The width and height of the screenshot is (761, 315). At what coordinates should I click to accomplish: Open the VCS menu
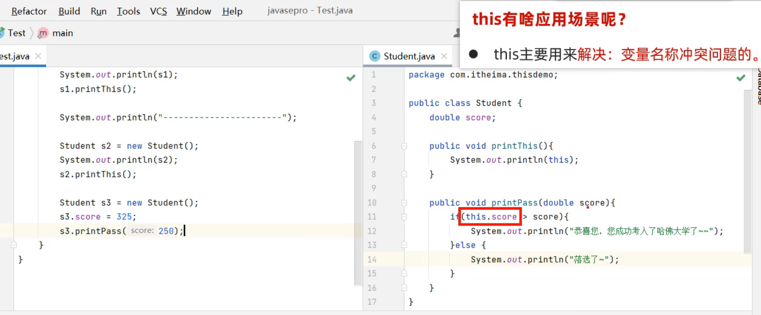pyautogui.click(x=158, y=11)
